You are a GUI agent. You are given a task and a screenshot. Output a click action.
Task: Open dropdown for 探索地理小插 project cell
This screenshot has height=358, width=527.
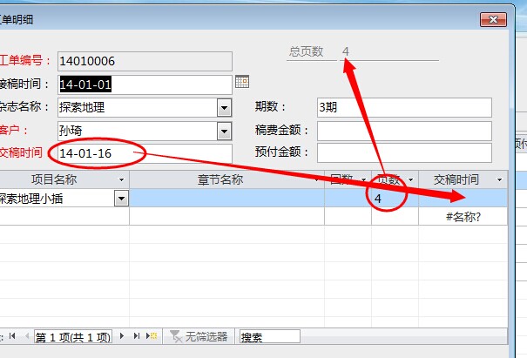(x=121, y=199)
